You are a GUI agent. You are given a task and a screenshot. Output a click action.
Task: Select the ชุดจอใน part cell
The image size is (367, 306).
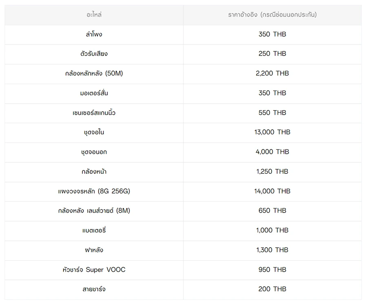[94, 132]
